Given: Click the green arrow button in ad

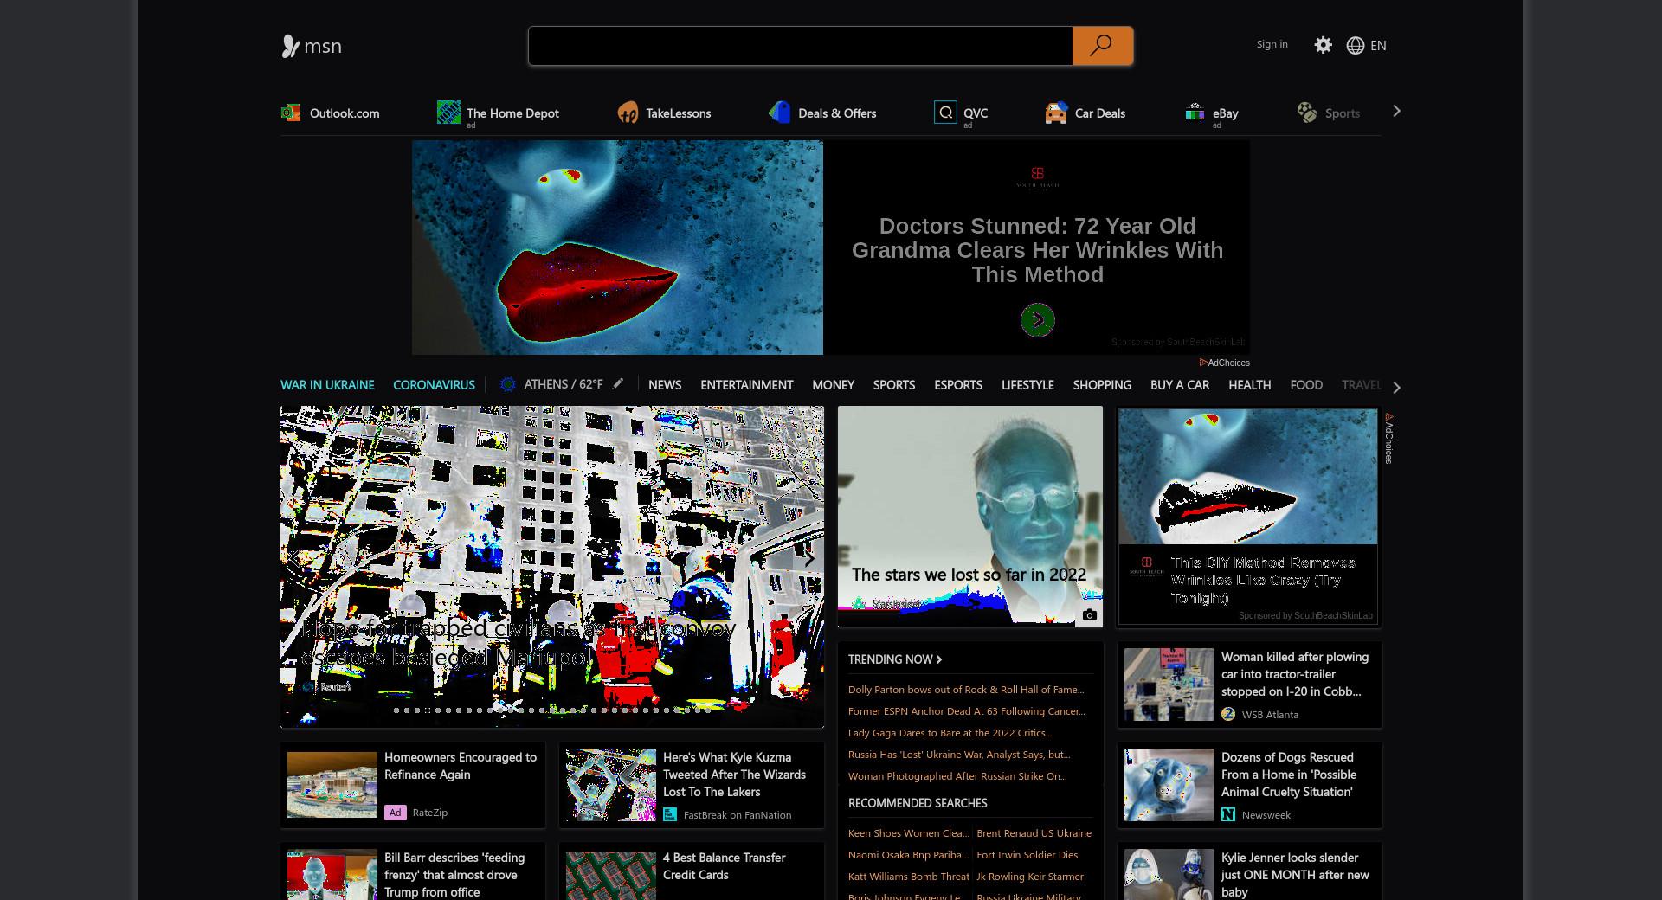Looking at the screenshot, I should 1038,320.
